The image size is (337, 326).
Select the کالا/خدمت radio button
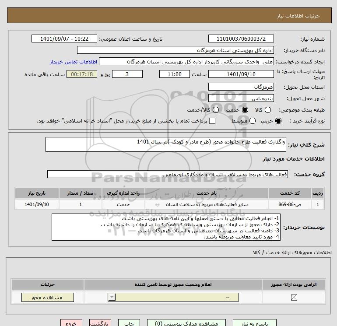point(216,110)
